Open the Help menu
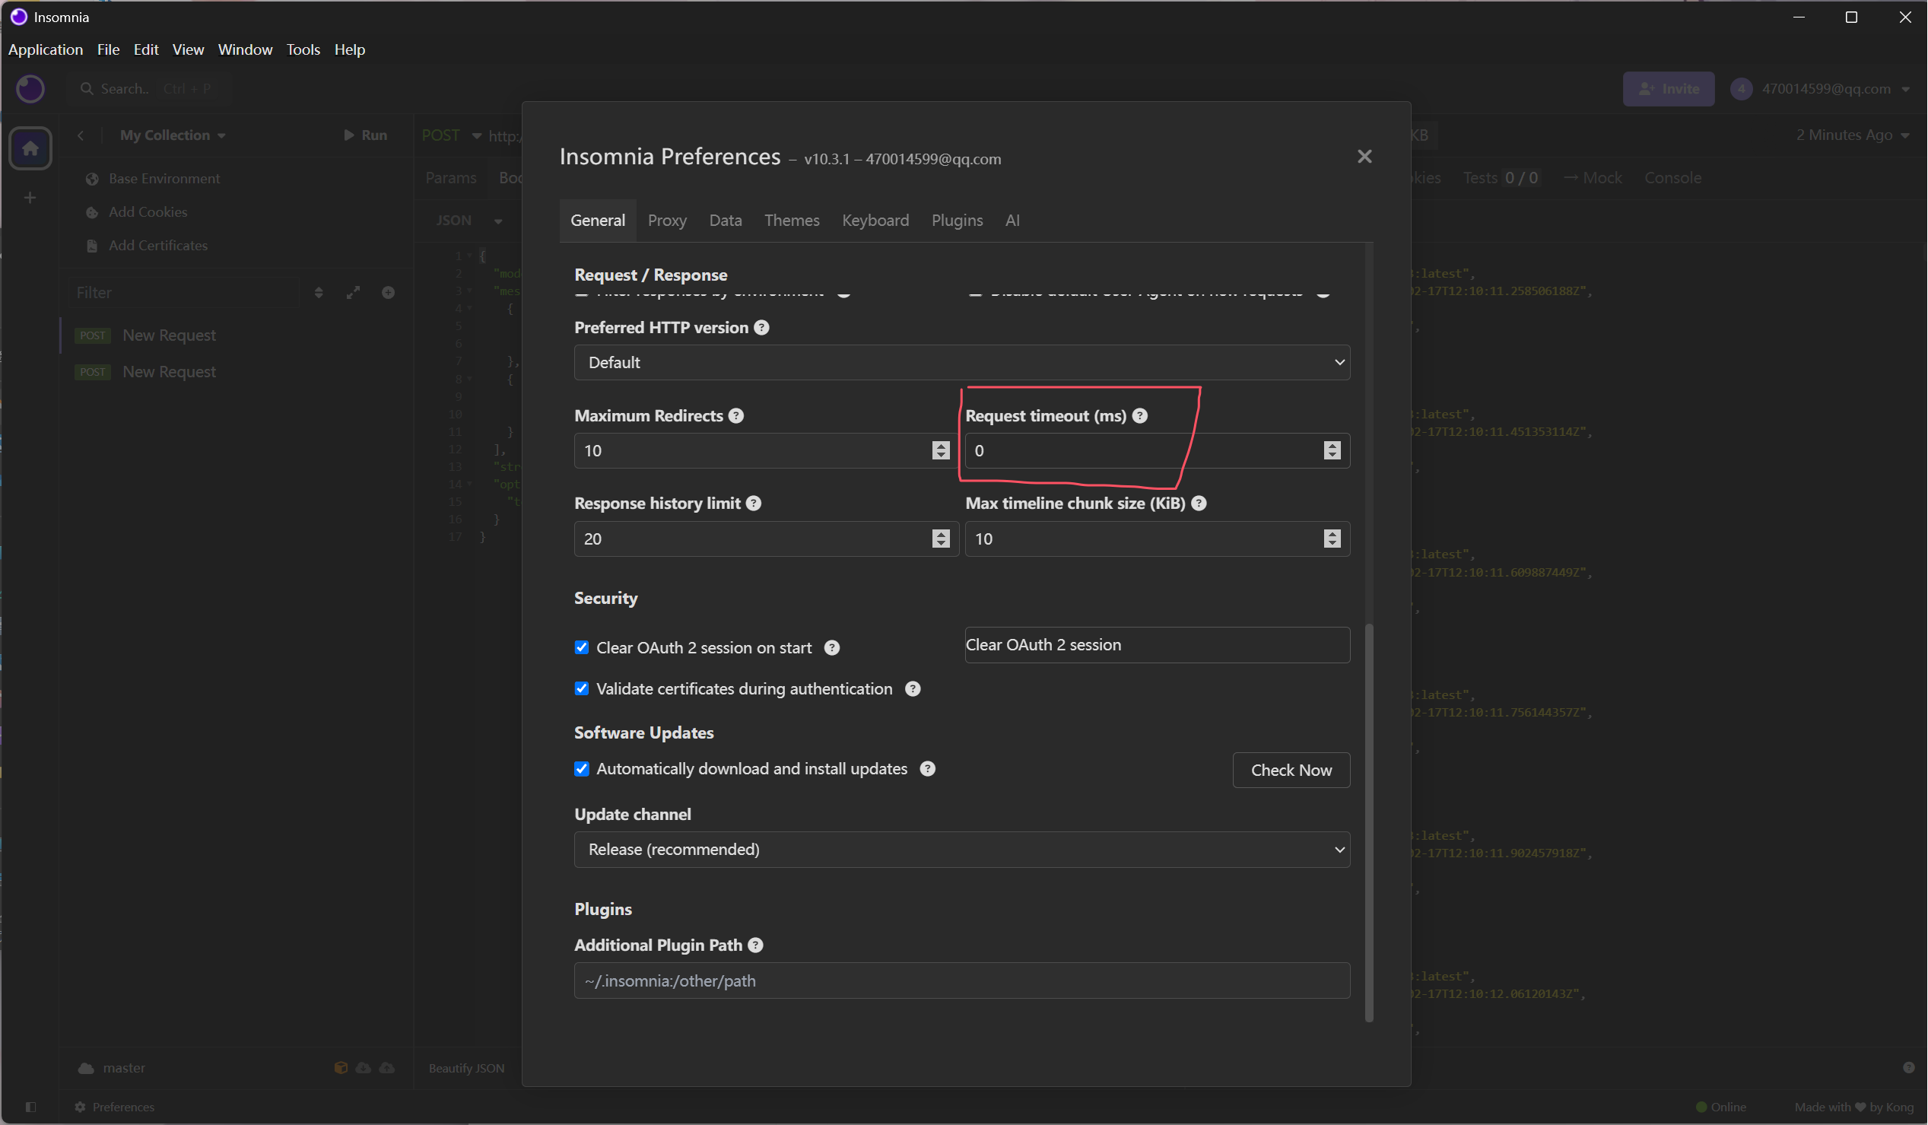The height and width of the screenshot is (1125, 1928). click(x=350, y=49)
